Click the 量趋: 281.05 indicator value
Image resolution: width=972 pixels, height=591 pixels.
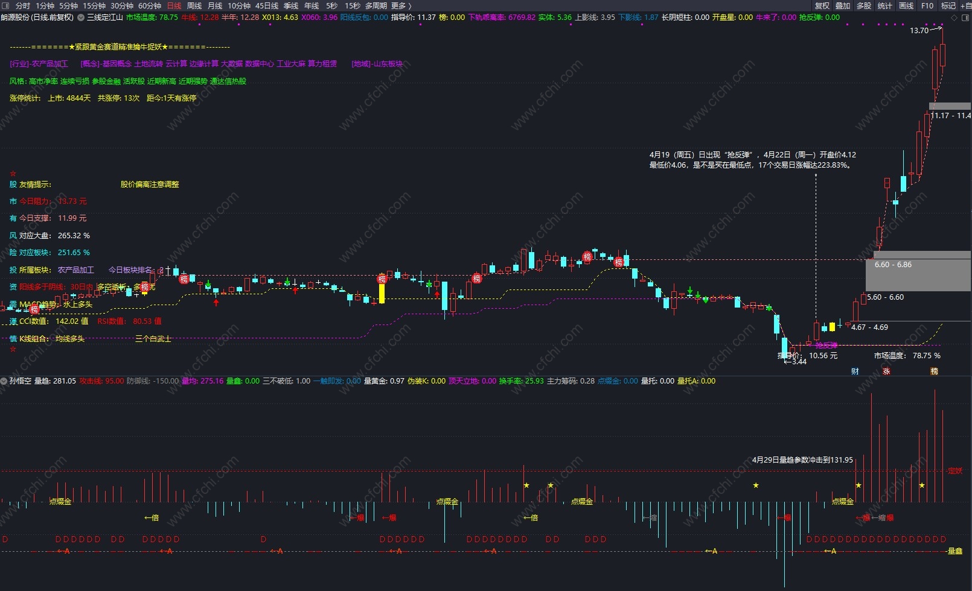click(x=55, y=381)
